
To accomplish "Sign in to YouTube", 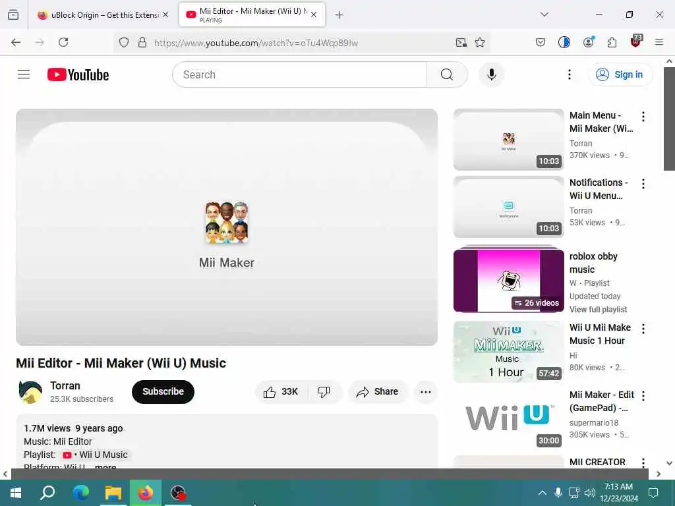I will (620, 74).
